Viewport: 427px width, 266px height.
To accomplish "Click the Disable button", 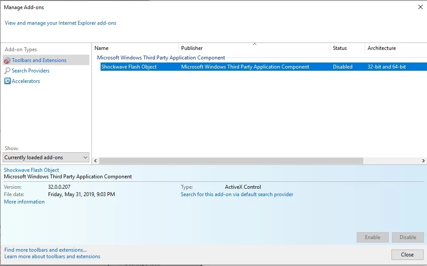I will 407,237.
